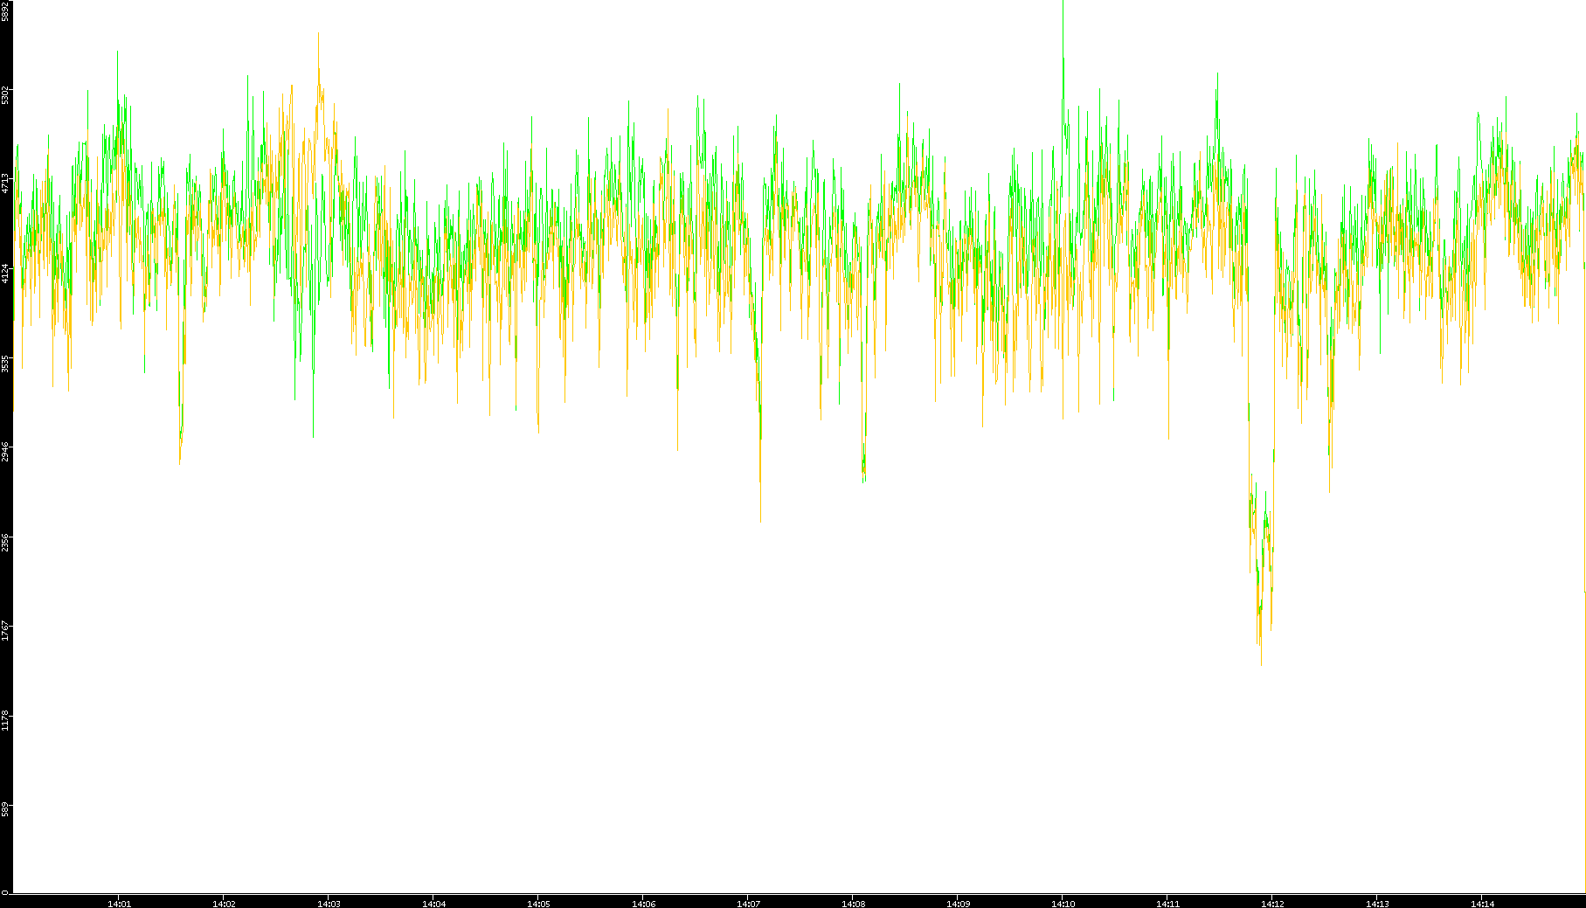Click the 589 vertical axis label
The width and height of the screenshot is (1586, 908).
(5, 807)
